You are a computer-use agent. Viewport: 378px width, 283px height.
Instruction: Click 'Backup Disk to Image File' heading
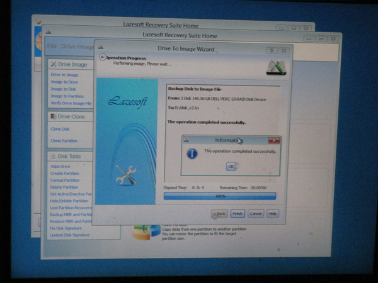coord(195,89)
